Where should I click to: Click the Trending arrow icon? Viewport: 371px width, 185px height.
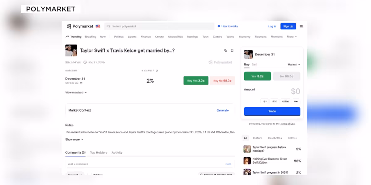point(67,37)
